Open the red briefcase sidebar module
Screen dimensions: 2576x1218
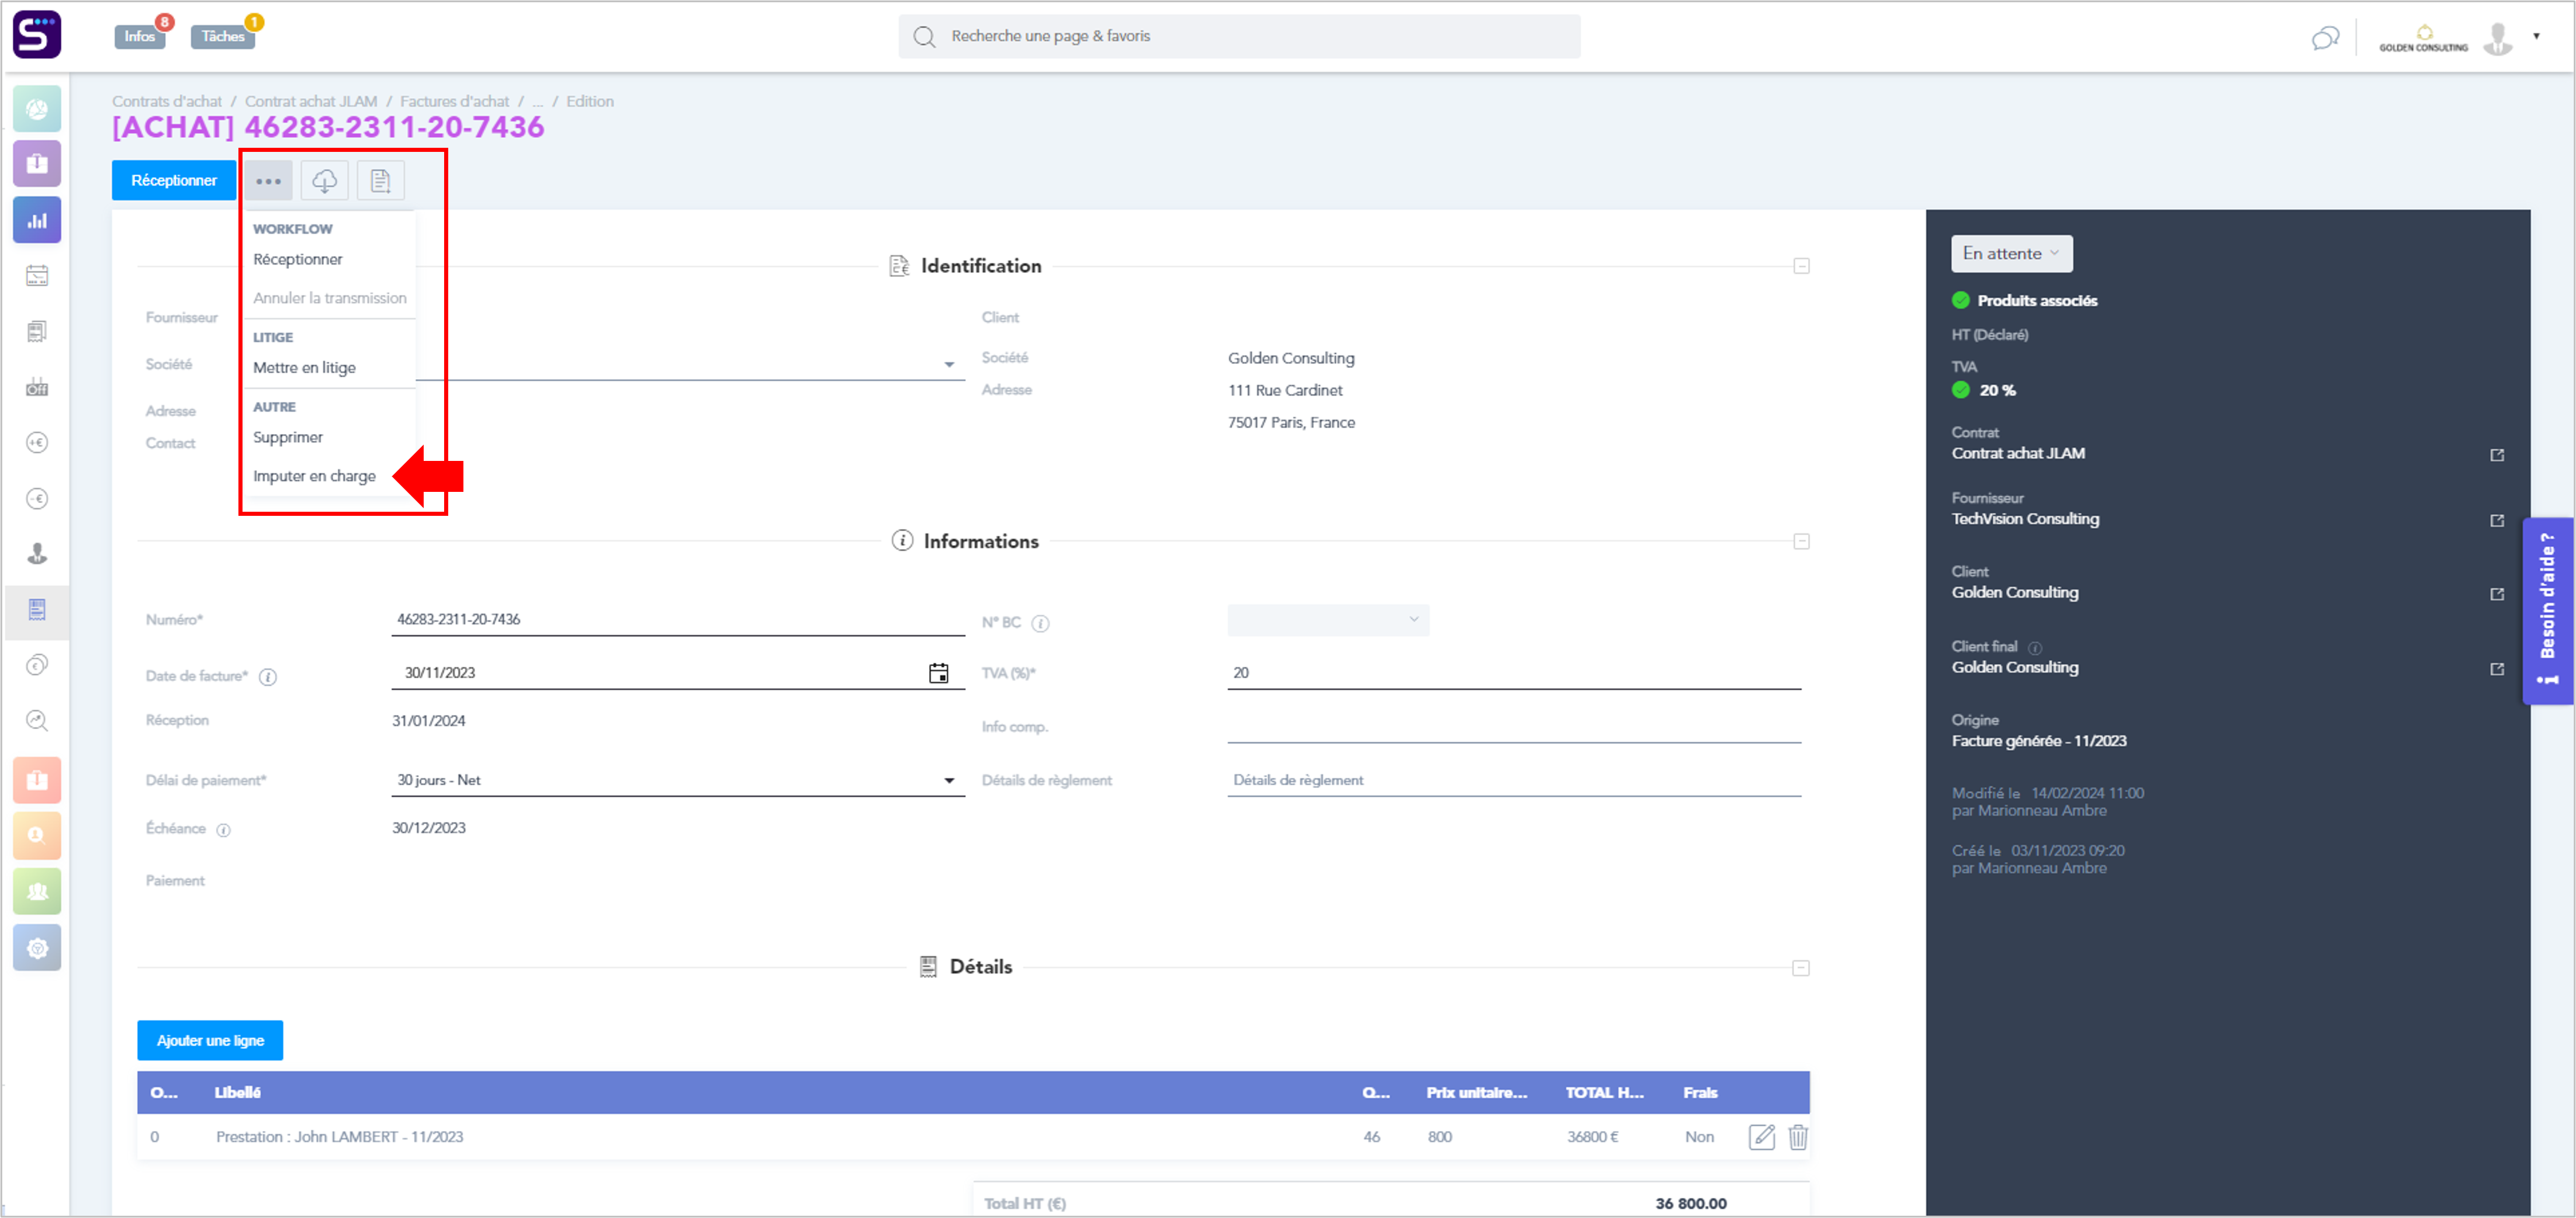[37, 780]
